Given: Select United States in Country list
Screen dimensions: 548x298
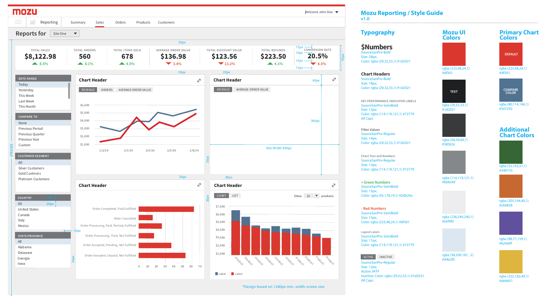Looking at the screenshot, I should point(43,209).
